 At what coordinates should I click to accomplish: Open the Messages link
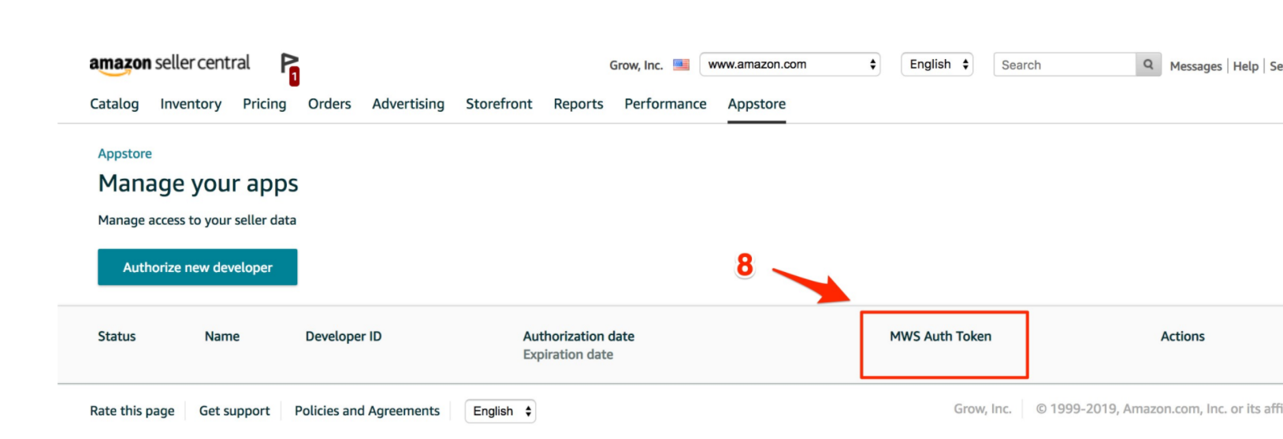1196,66
